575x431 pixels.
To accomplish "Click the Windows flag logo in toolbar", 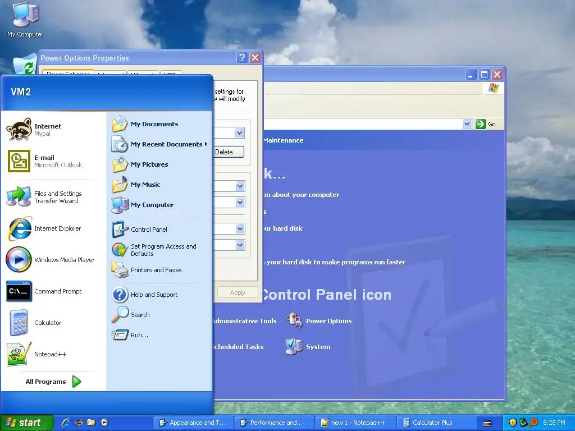I will coord(493,88).
